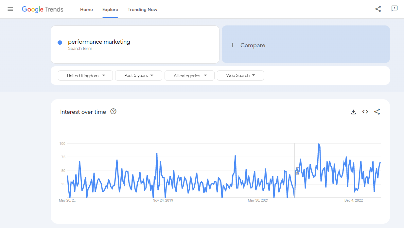Click the blue search term color dot
The image size is (404, 228).
60,42
